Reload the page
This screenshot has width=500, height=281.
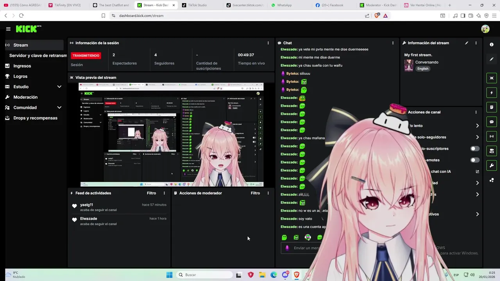click(21, 16)
